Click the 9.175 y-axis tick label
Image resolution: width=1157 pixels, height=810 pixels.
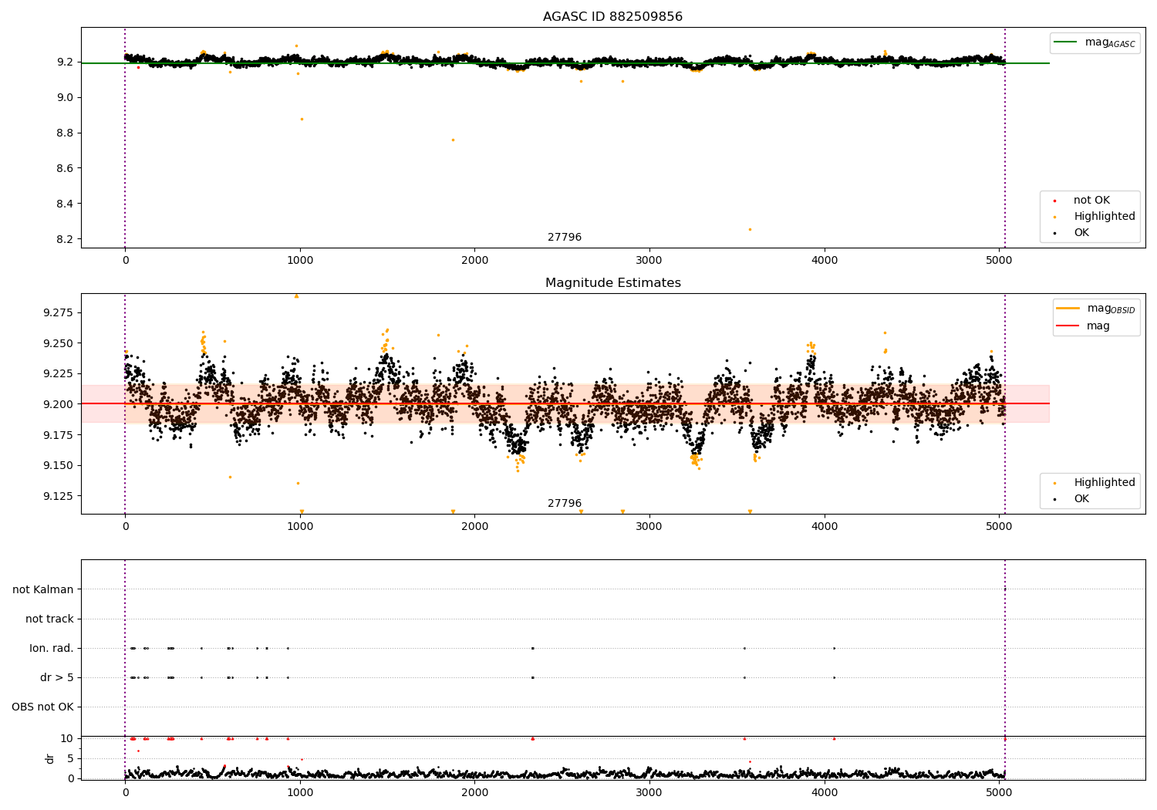(58, 435)
